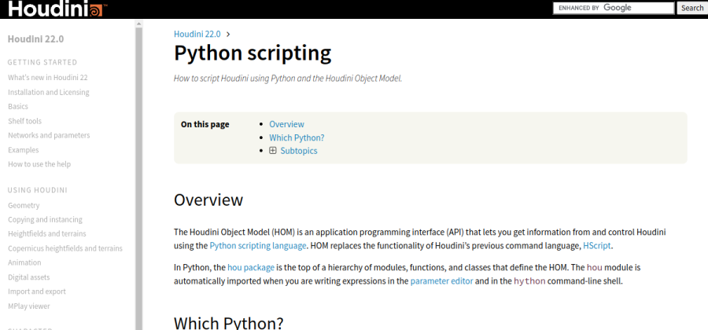Click the Google search input field
Image resolution: width=708 pixels, height=330 pixels.
(x=614, y=8)
